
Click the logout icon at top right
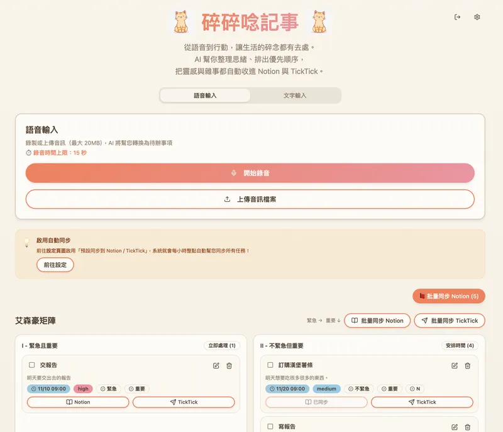coord(458,17)
